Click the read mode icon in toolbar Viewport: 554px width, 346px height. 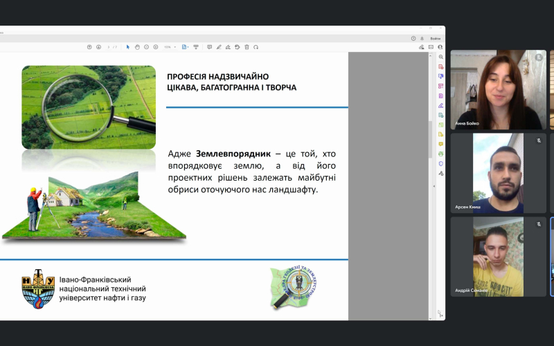196,47
